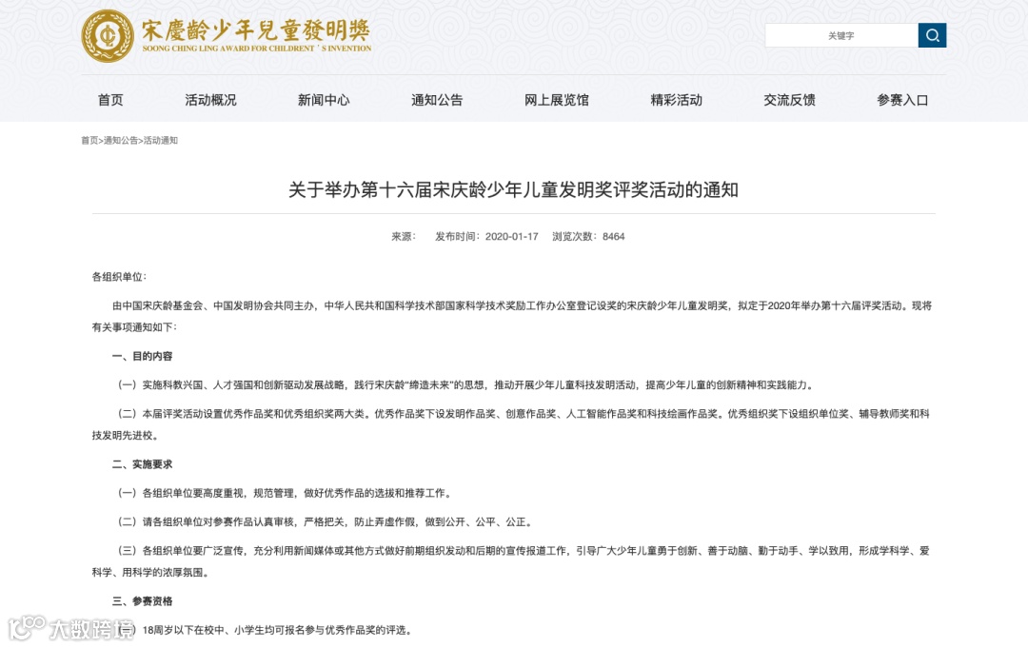Open the 网上展览馆 navigation item
This screenshot has height=648, width=1028.
[556, 100]
